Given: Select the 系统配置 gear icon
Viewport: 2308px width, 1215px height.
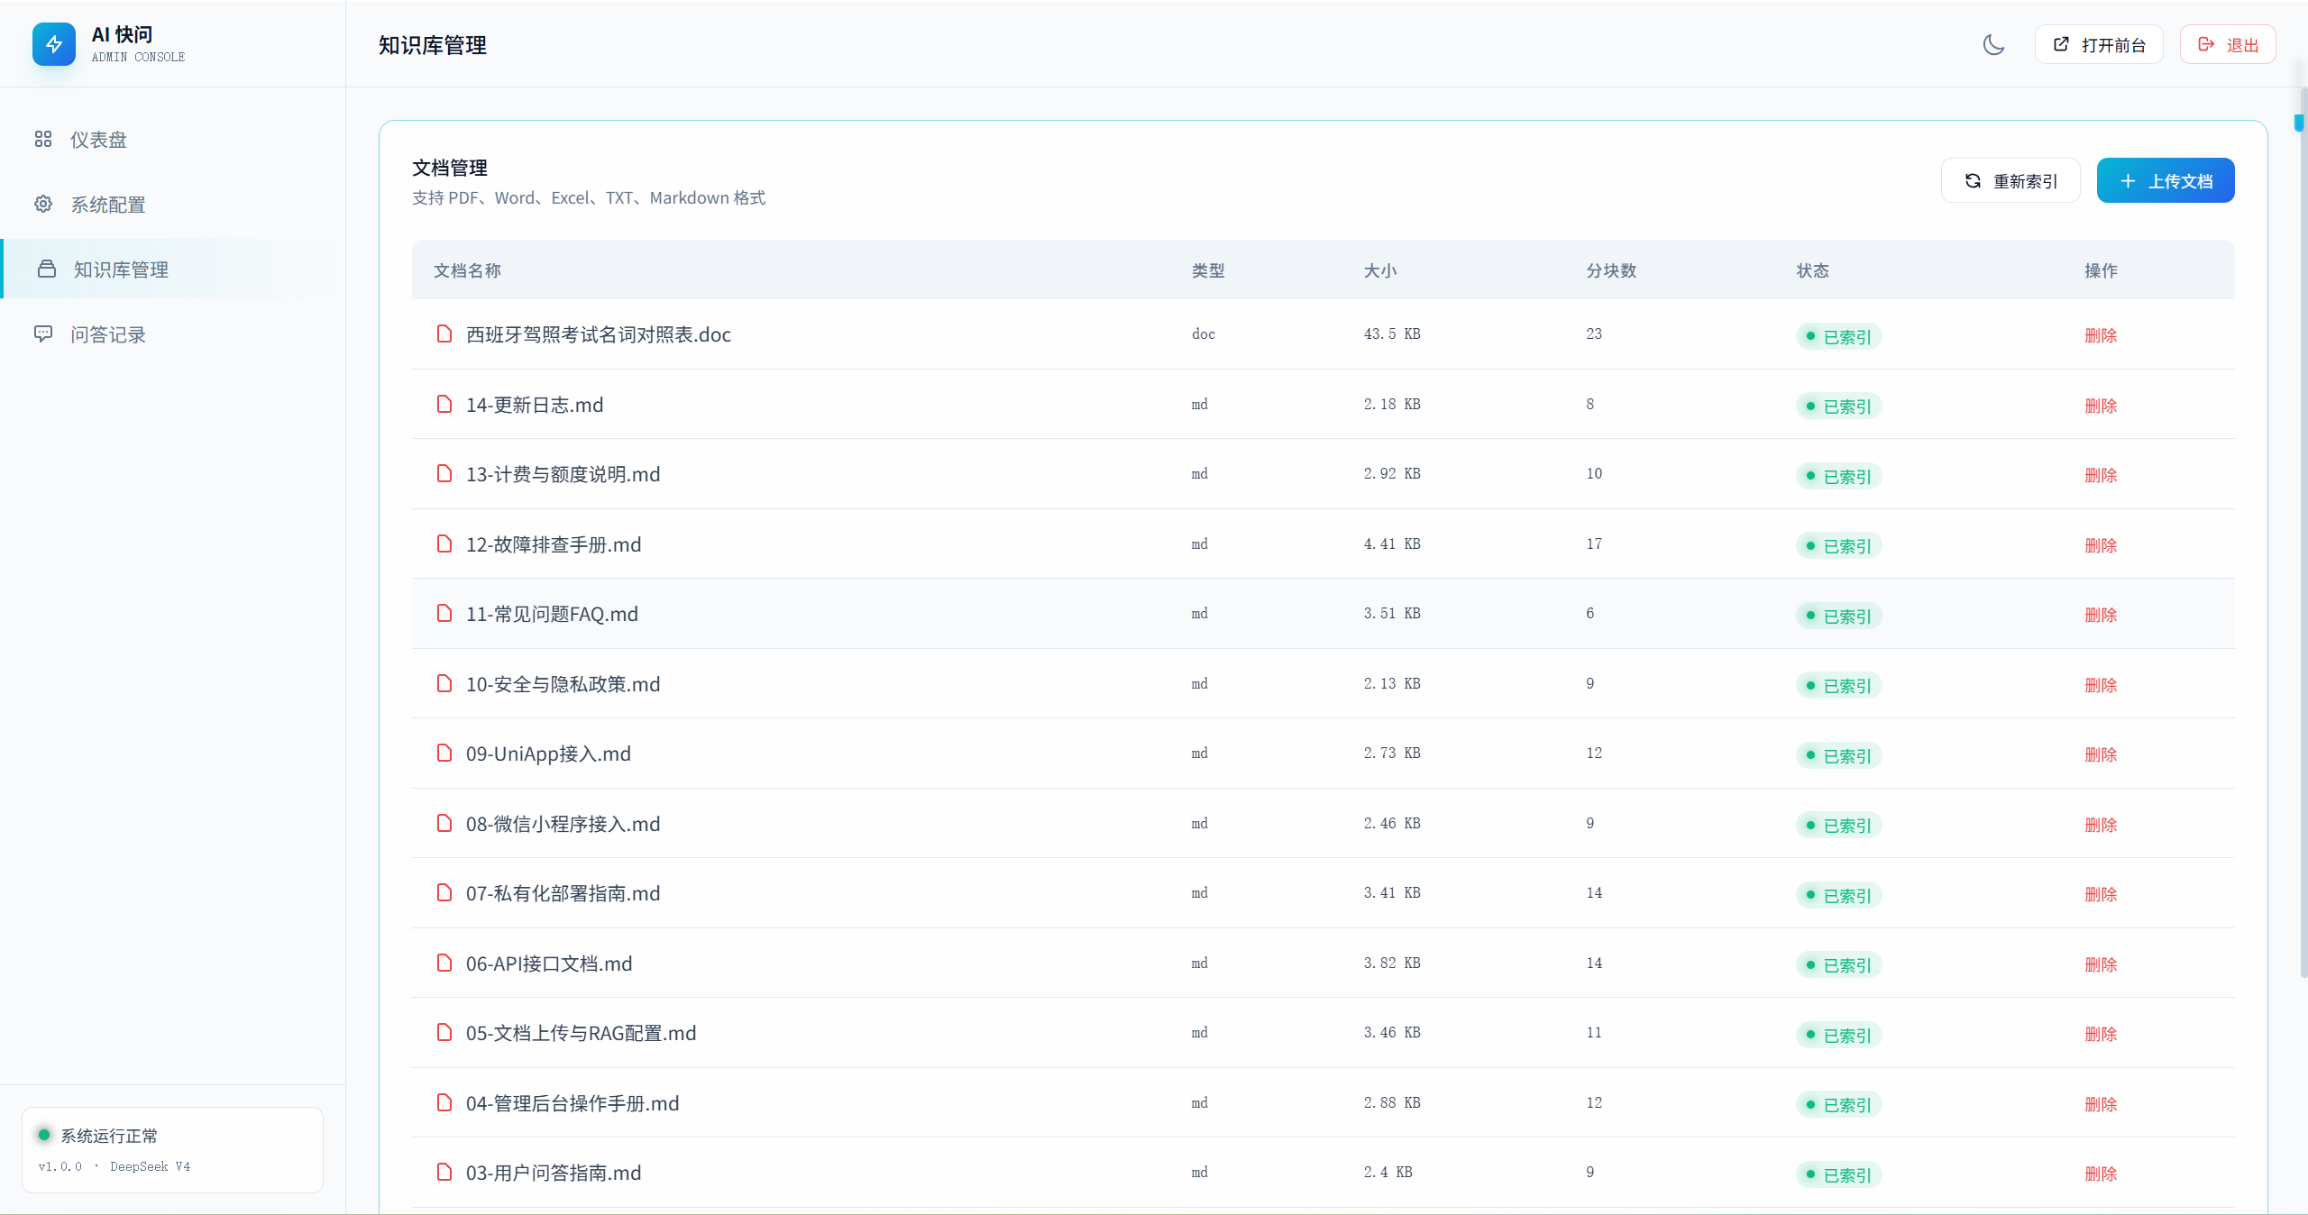Looking at the screenshot, I should pyautogui.click(x=43, y=204).
